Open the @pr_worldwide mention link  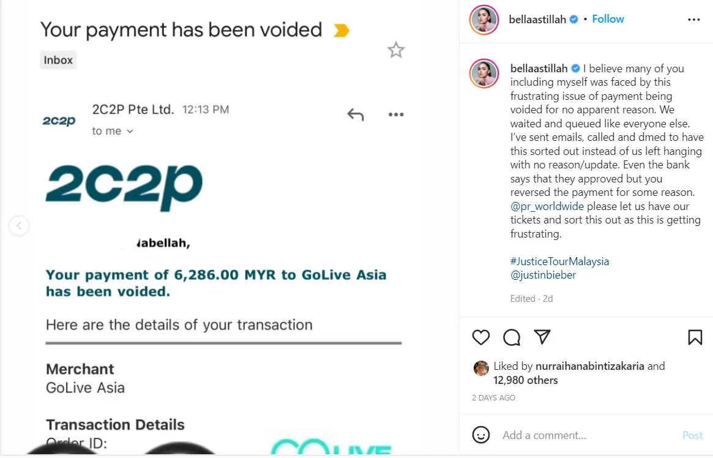click(x=547, y=206)
